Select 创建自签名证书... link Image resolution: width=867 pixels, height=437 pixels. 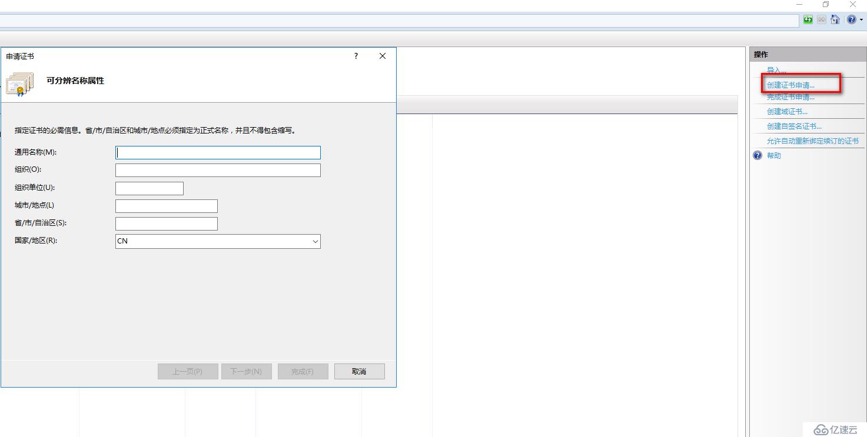(794, 126)
